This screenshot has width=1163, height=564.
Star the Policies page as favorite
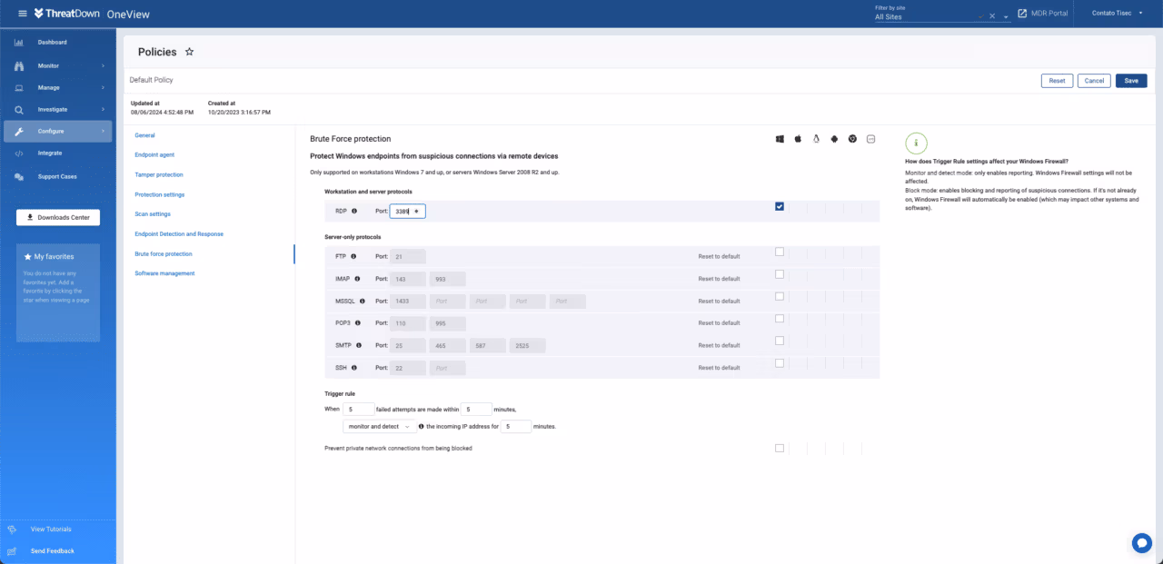point(189,52)
